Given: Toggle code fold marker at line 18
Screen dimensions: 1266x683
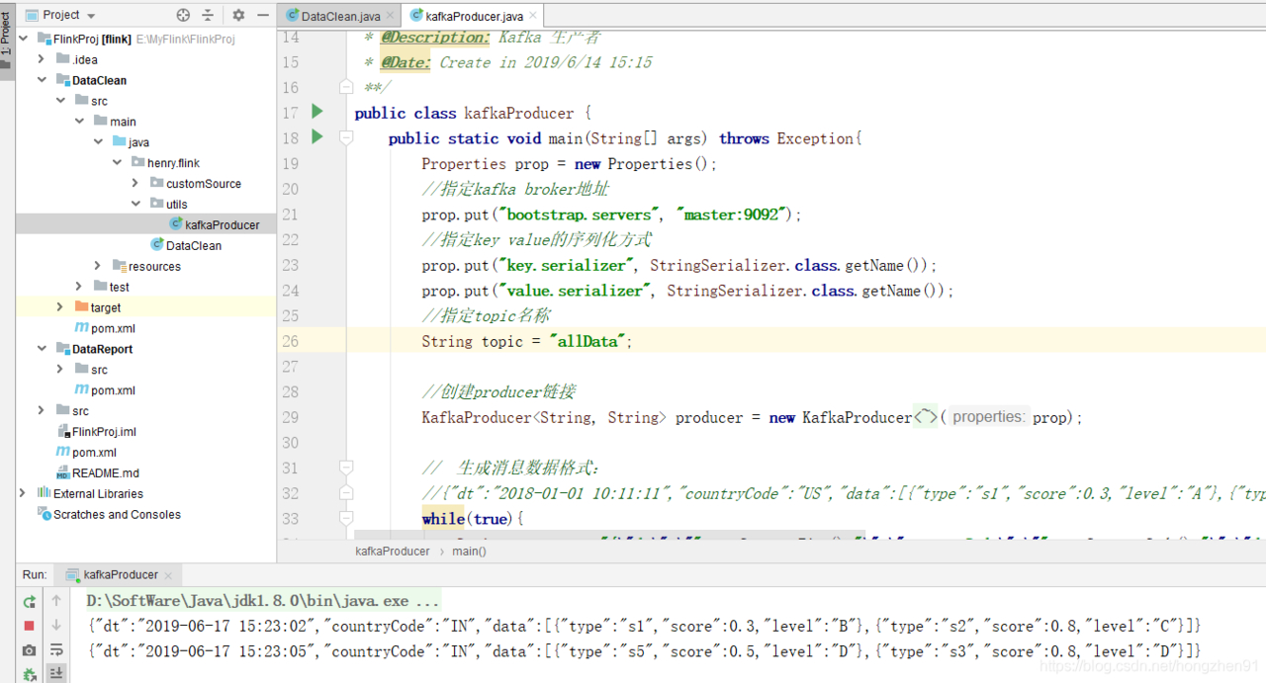Looking at the screenshot, I should click(x=346, y=138).
